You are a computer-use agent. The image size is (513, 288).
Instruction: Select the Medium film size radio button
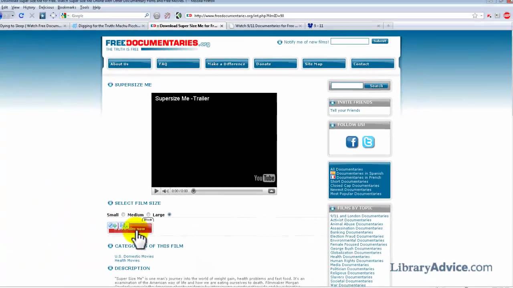click(x=148, y=215)
